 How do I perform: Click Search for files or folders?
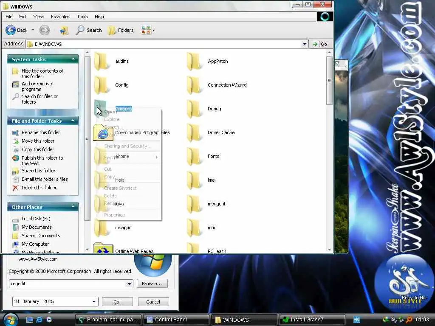pos(40,99)
